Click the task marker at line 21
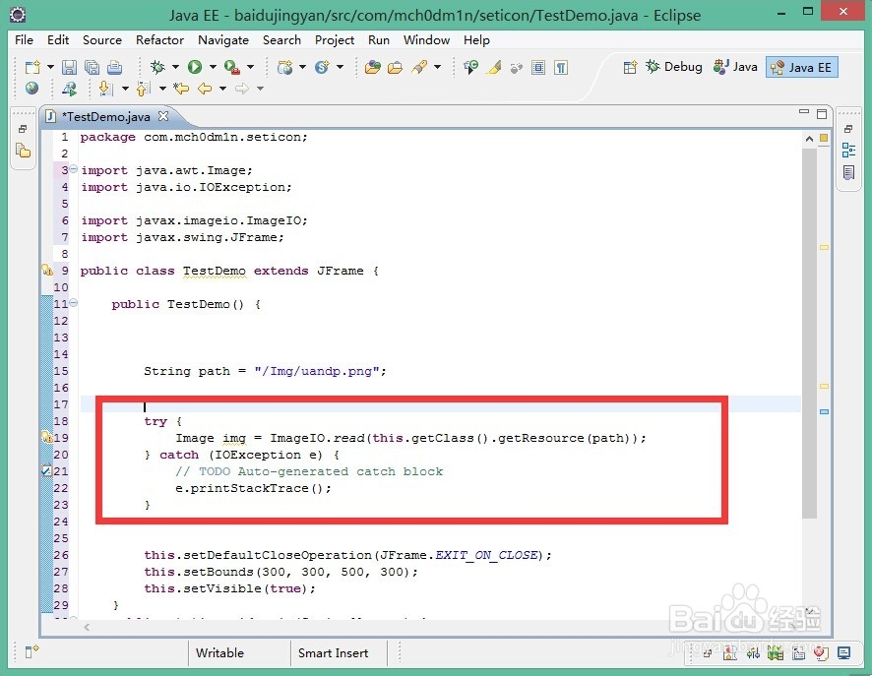Screen dimensions: 872x676 click(x=46, y=471)
